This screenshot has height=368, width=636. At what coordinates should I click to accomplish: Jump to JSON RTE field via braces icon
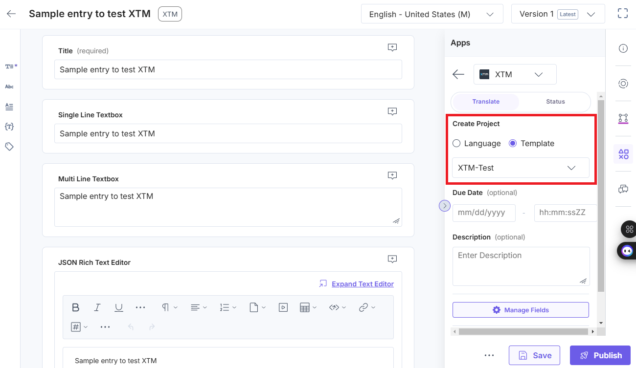[9, 127]
